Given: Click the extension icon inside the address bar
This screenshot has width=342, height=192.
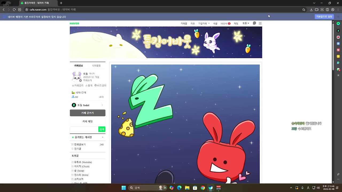Looking at the screenshot, I should [x=304, y=10].
